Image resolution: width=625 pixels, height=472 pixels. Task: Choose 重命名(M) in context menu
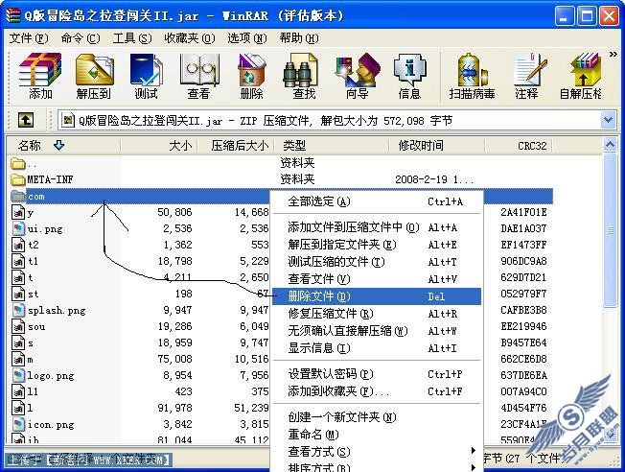377,435
